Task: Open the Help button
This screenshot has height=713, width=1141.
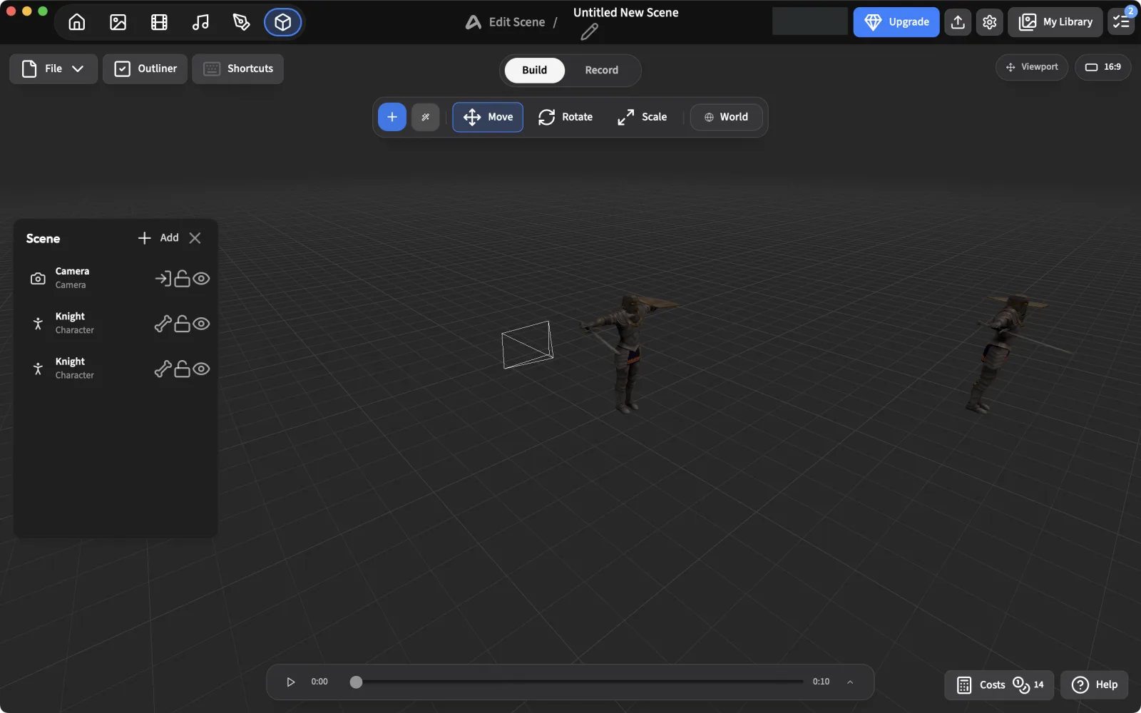Action: [x=1095, y=685]
